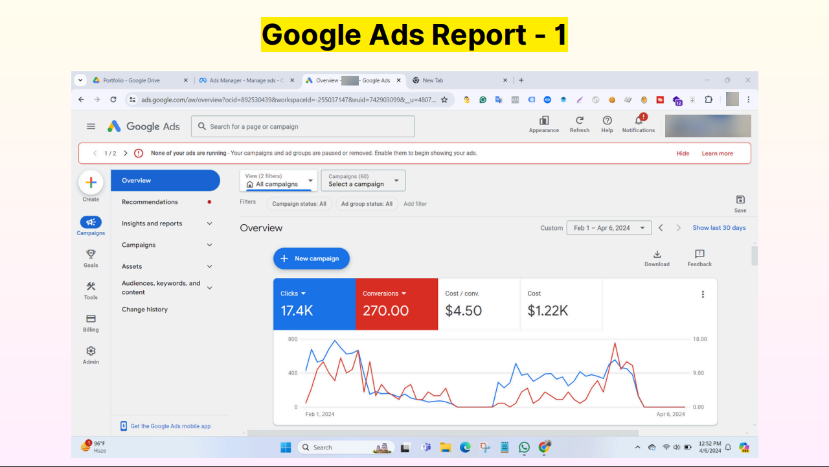Image resolution: width=829 pixels, height=467 pixels.
Task: Open the date range dropdown
Action: (609, 228)
